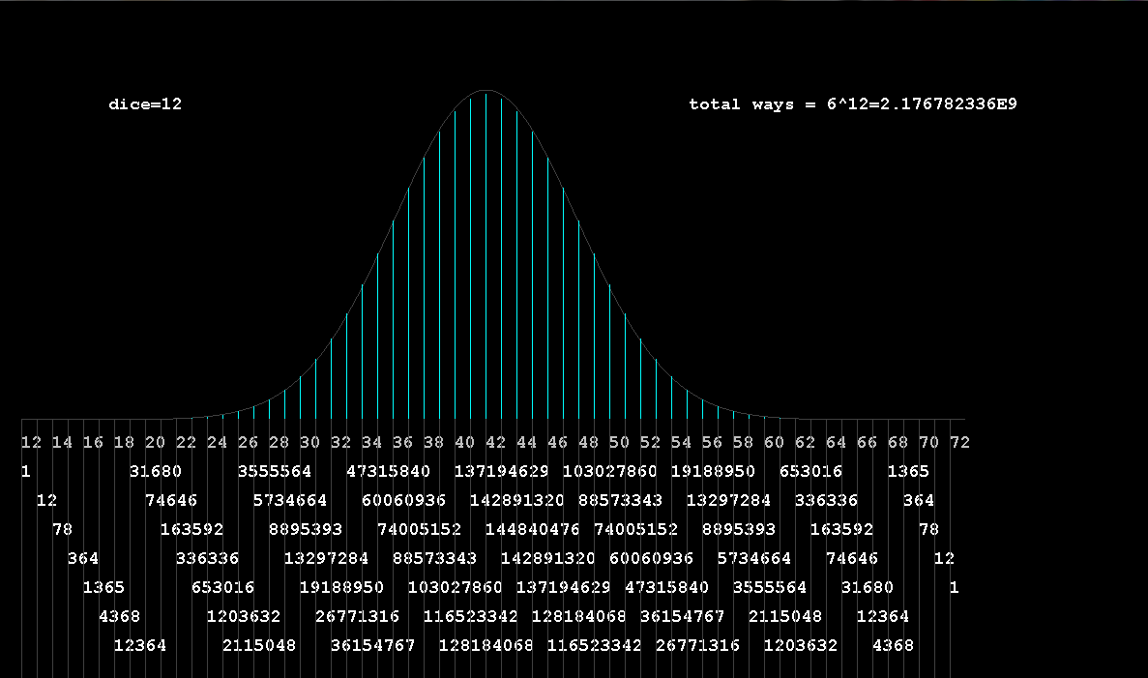Select value 4368 in the bottom row
Screen dimensions: 1148x678
click(x=893, y=646)
